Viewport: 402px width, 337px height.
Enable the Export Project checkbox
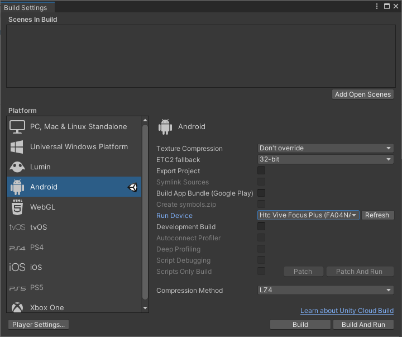coord(261,171)
